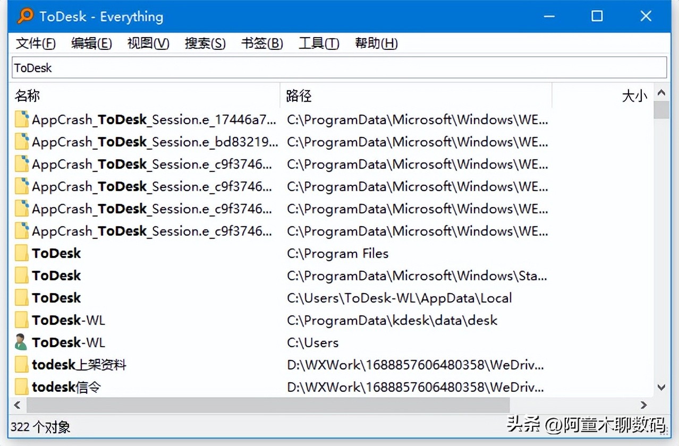
Task: Click the AppCrash_ToDesk_Session.e_bd83219 file icon
Action: [x=21, y=141]
